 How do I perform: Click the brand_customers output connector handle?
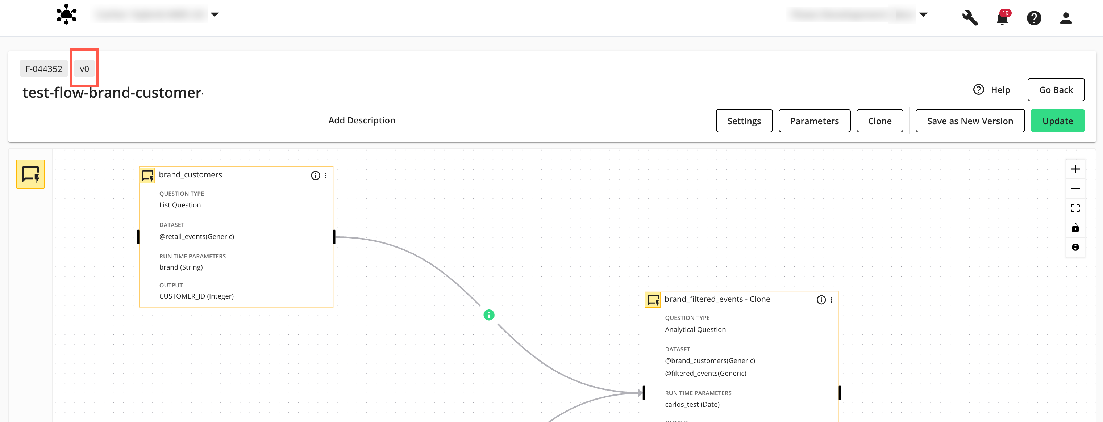(x=334, y=237)
